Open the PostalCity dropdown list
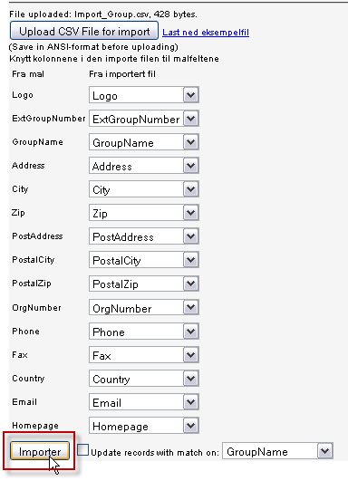 144,260
